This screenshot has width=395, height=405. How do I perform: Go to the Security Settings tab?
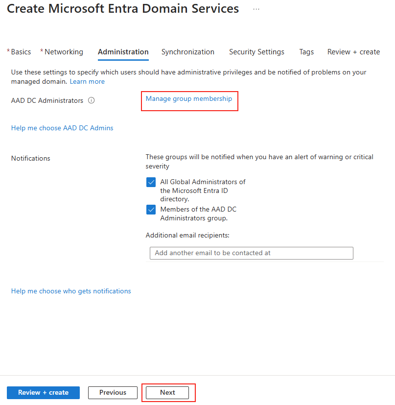pos(256,52)
